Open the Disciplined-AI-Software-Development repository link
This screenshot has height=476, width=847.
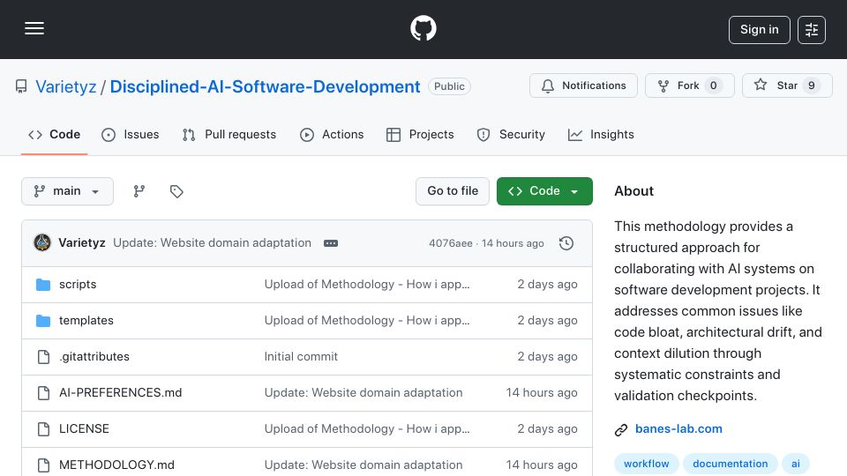265,86
